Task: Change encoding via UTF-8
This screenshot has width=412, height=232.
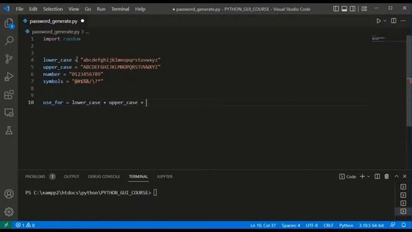Action: (x=312, y=226)
